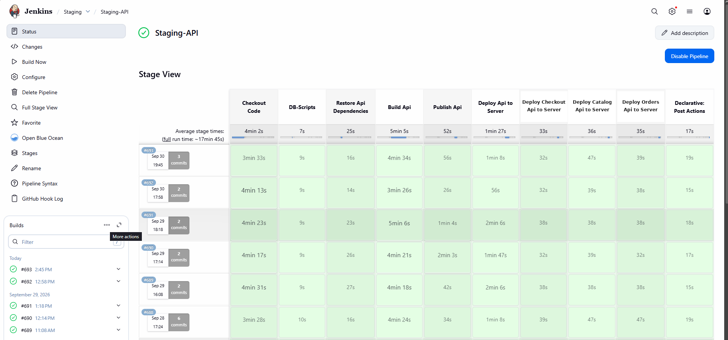Screen dimensions: 728x340
Task: Open the 3 commits box for build #693
Action: click(179, 160)
